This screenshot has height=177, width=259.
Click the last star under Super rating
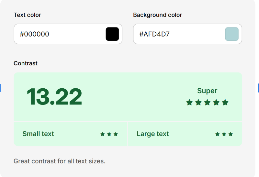click(x=225, y=103)
